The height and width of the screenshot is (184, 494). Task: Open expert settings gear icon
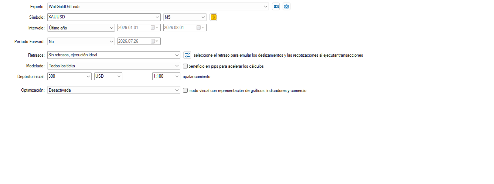(x=286, y=6)
